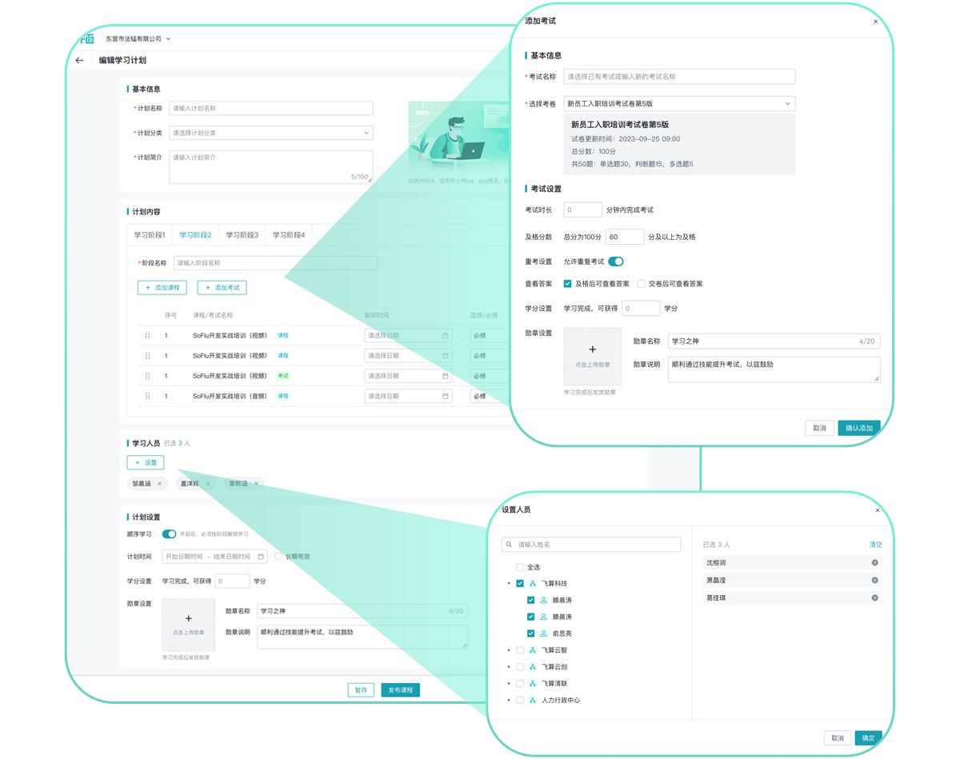The height and width of the screenshot is (759, 960).
Task: Toggle the 顺序学习 switch
Action: 169,534
